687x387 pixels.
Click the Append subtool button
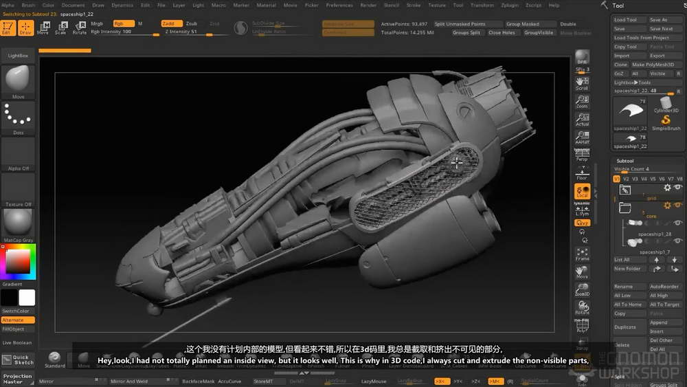[665, 322]
